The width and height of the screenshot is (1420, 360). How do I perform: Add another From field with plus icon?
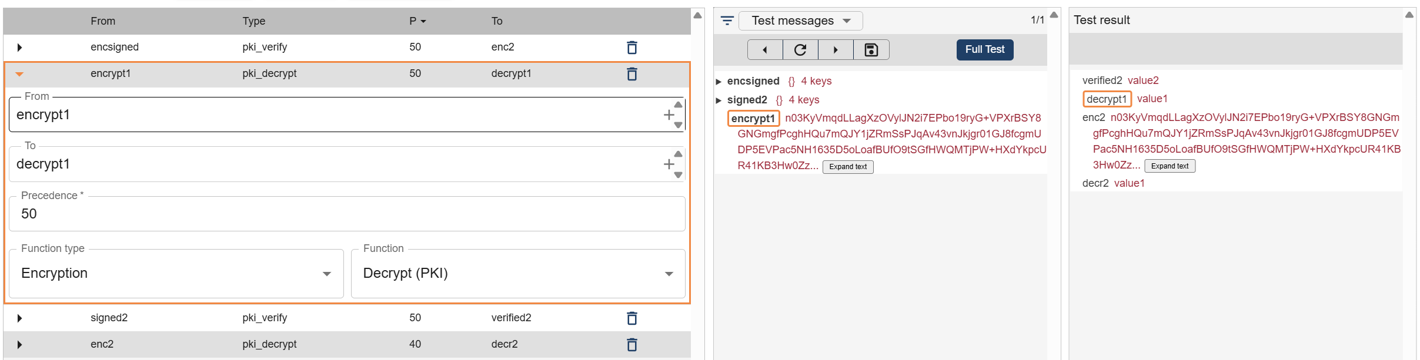click(x=669, y=115)
